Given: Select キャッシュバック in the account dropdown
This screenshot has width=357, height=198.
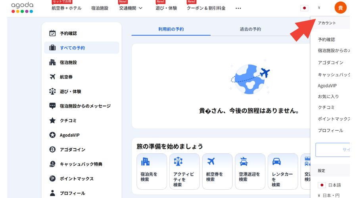Looking at the screenshot, I should (334, 74).
